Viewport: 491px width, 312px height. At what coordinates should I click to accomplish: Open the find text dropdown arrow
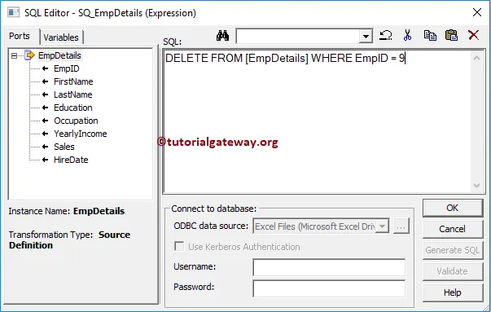pos(366,37)
